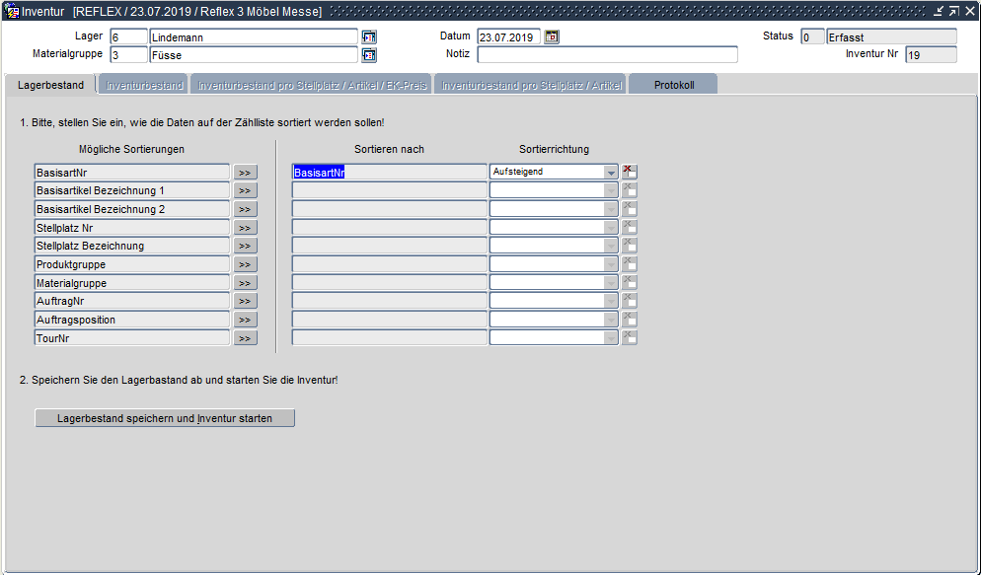The width and height of the screenshot is (981, 575).
Task: Add BasisartNr to sorting with >> button
Action: click(245, 172)
